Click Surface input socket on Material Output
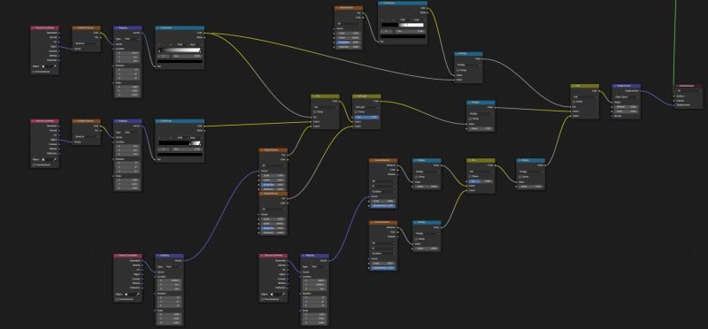The height and width of the screenshot is (329, 708). click(x=675, y=96)
